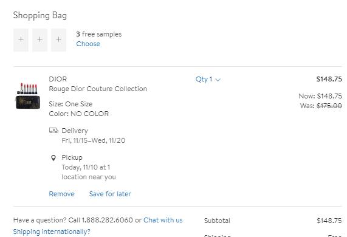
Task: Open the Rouge Dior product thumbnail
Action: coord(28,96)
